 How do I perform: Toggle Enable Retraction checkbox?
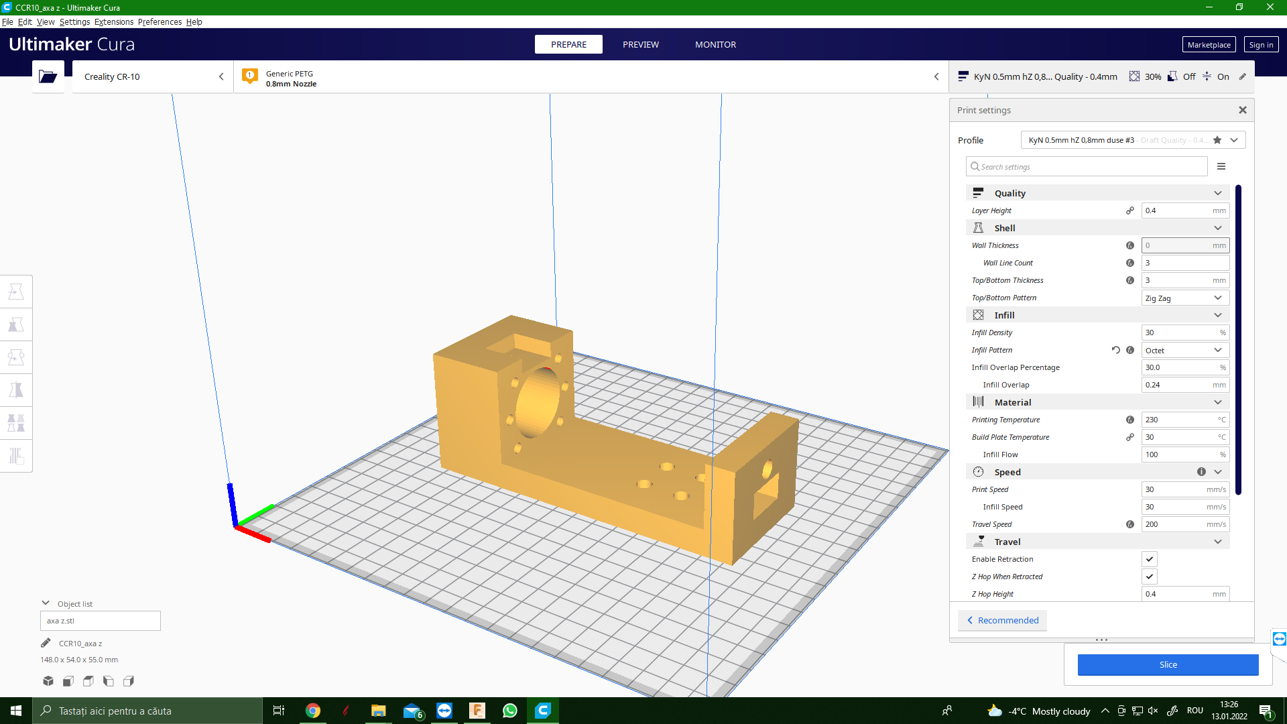pyautogui.click(x=1149, y=559)
